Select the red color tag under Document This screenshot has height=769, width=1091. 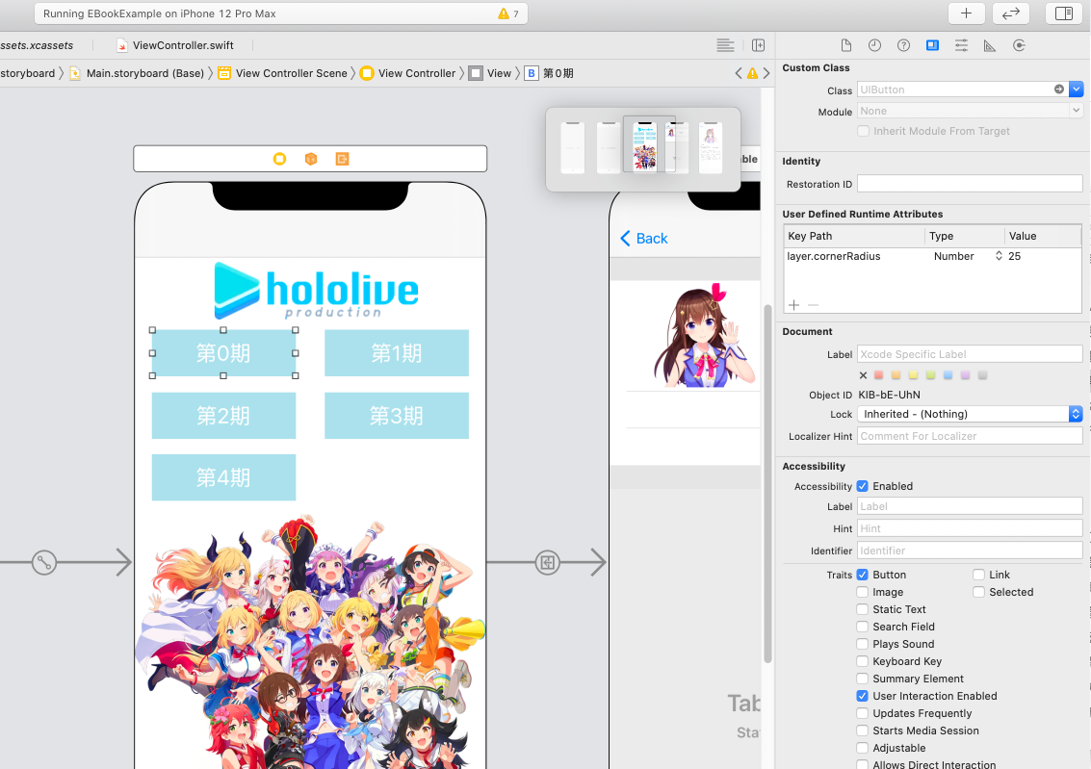[880, 374]
